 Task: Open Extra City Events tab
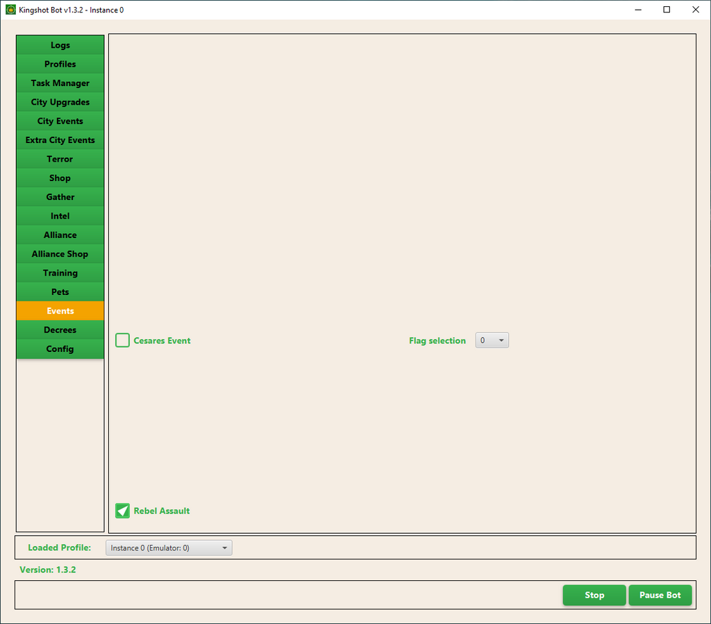pos(60,140)
